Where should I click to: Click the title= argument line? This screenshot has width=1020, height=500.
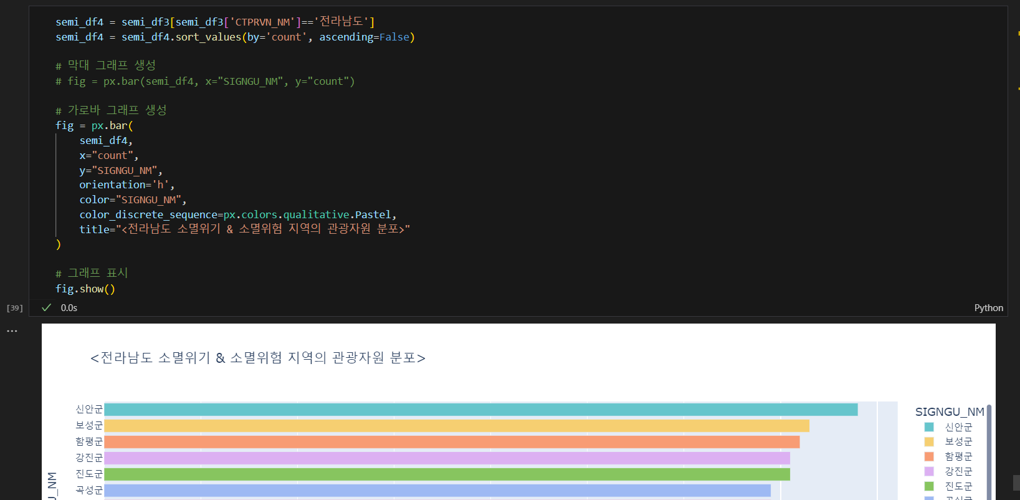245,229
